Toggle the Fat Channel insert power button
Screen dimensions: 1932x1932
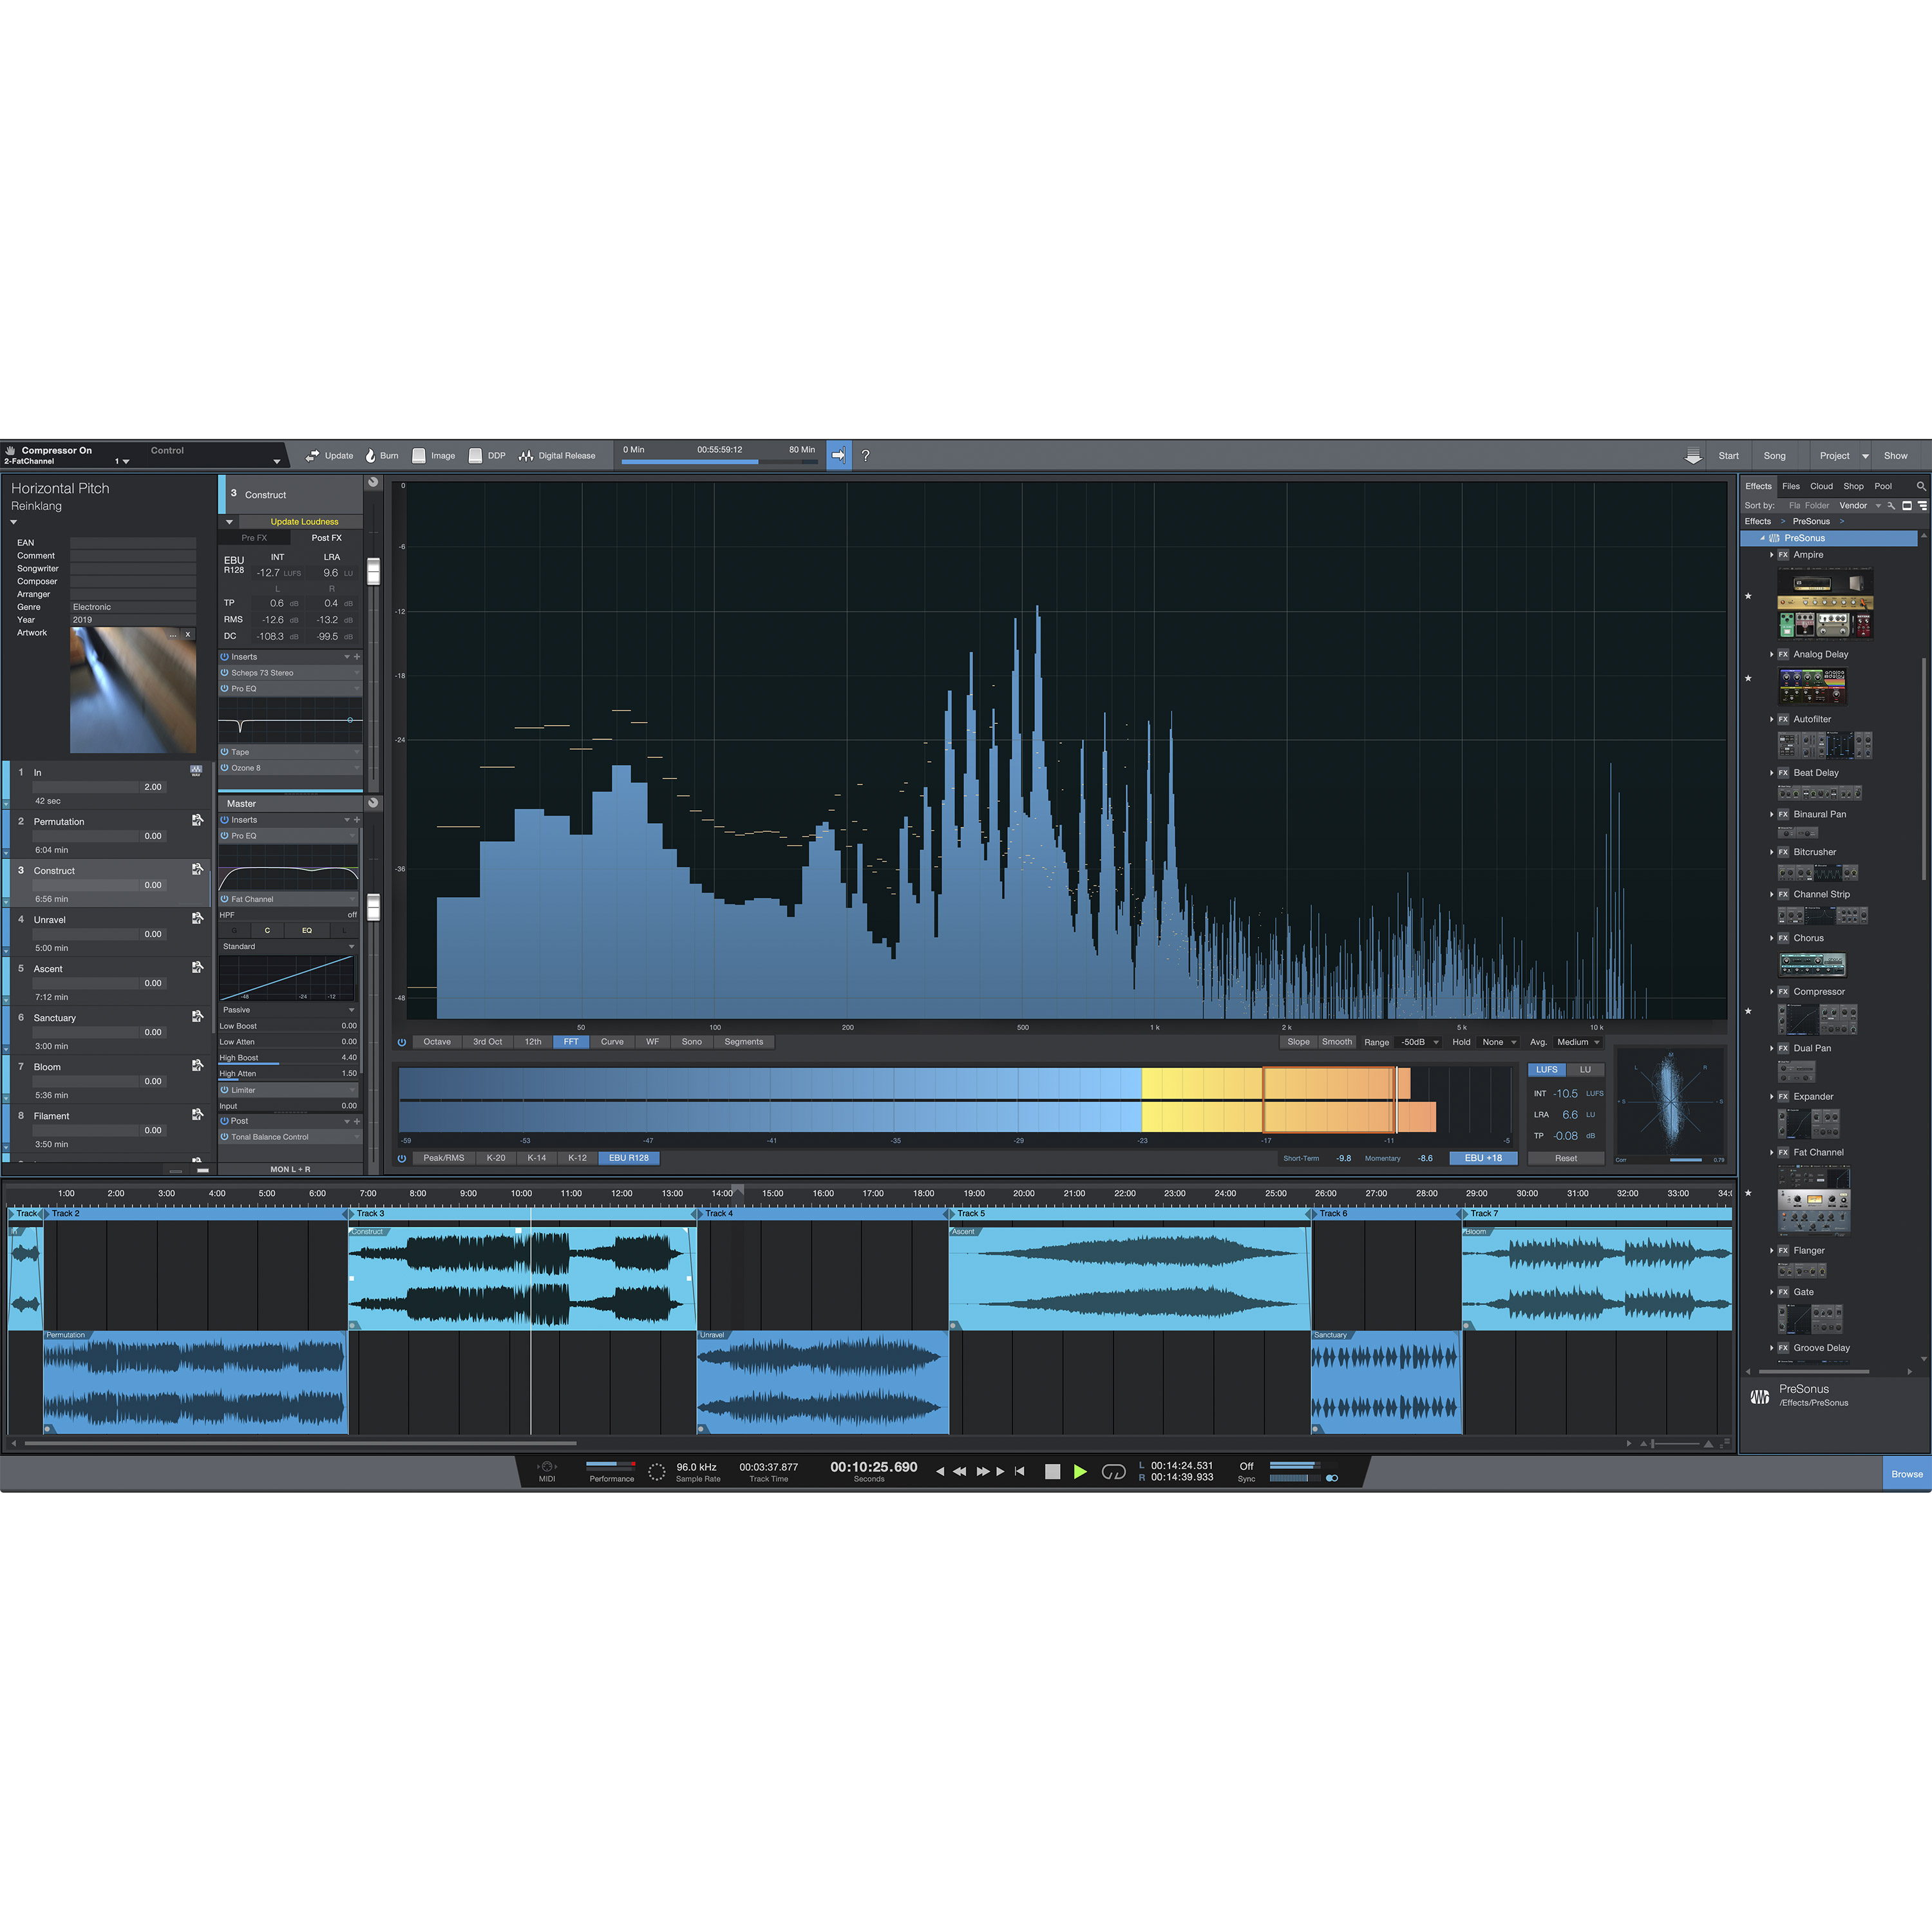tap(224, 898)
